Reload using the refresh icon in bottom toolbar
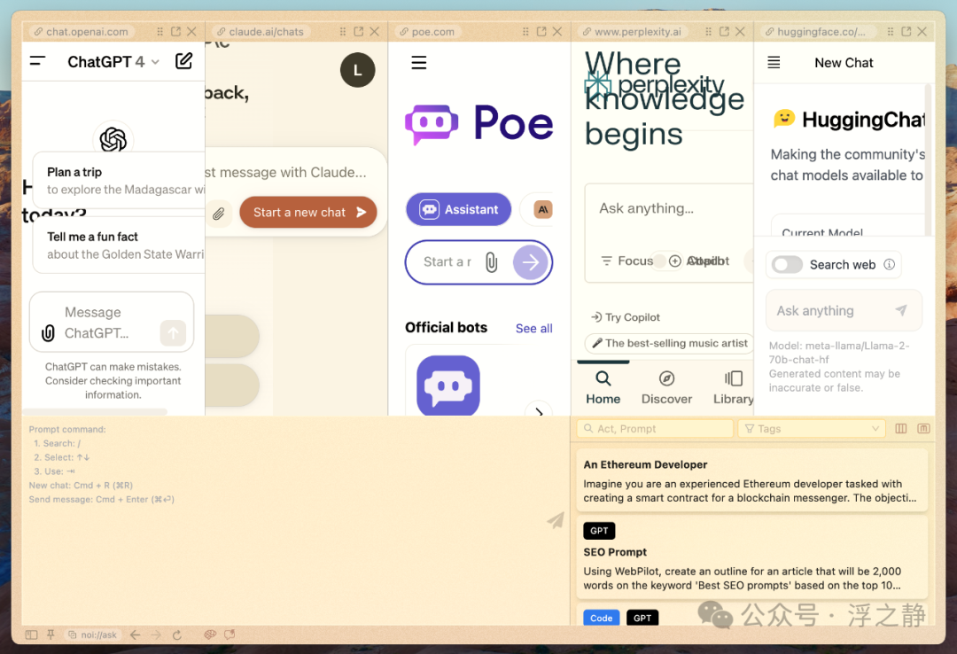 (177, 635)
